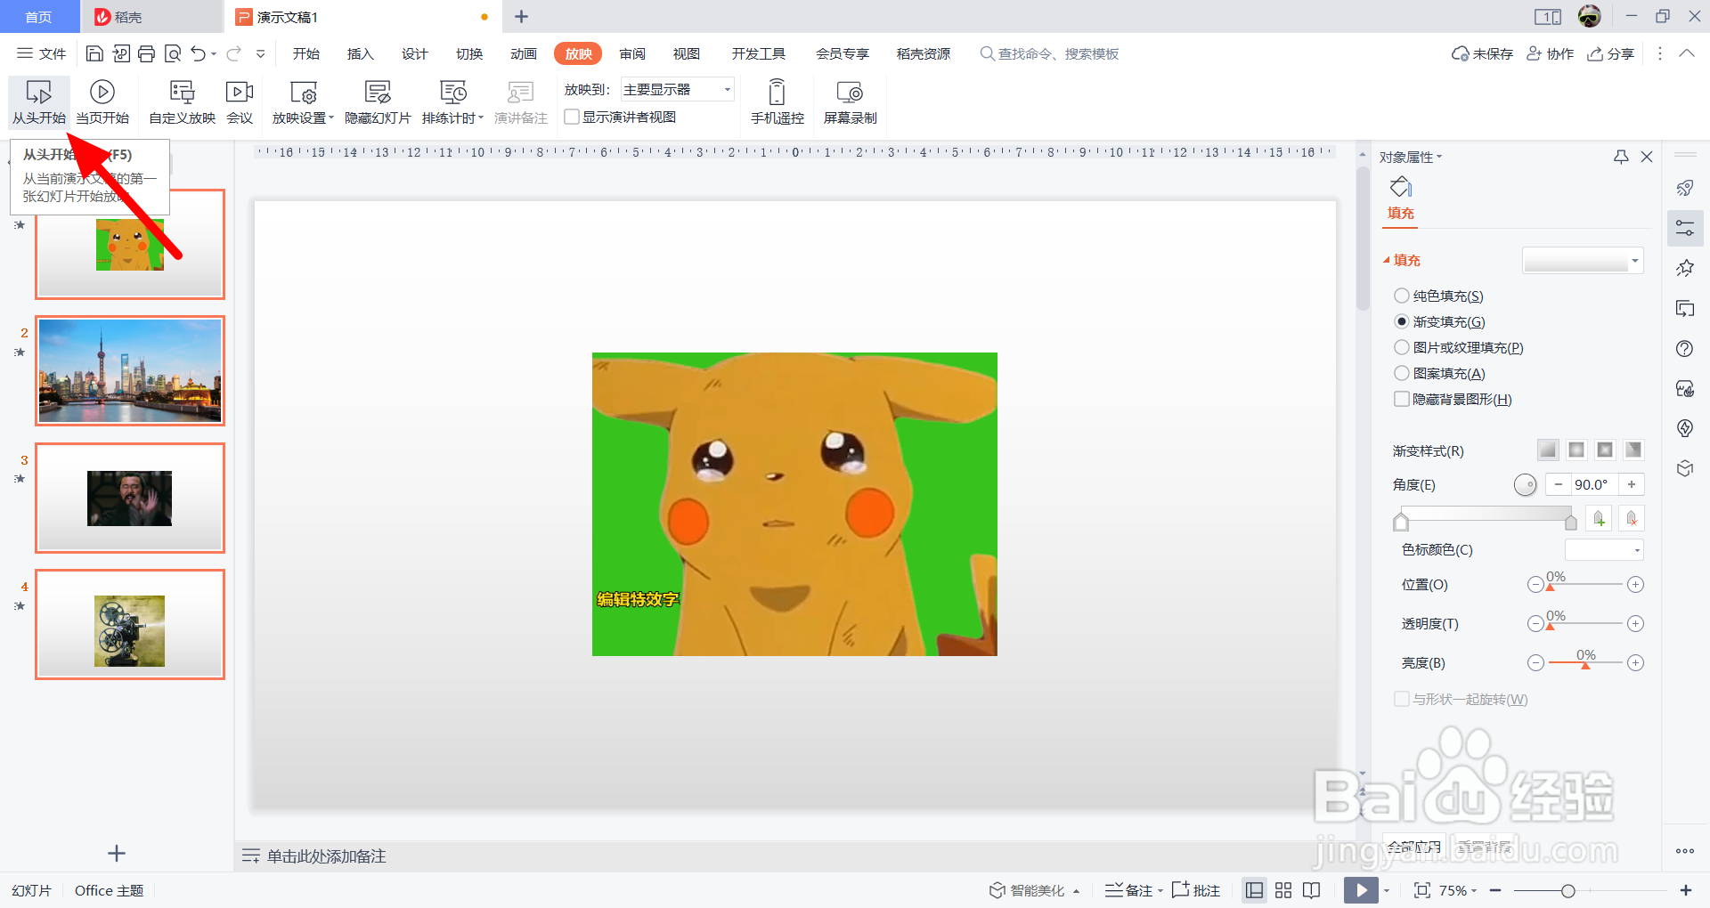Open the help icon in right sidebar
This screenshot has height=908, width=1710.
click(1684, 348)
